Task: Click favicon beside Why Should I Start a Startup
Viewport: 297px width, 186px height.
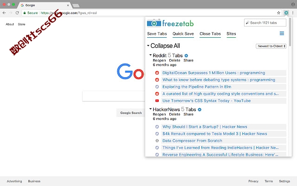Action: click(x=157, y=126)
